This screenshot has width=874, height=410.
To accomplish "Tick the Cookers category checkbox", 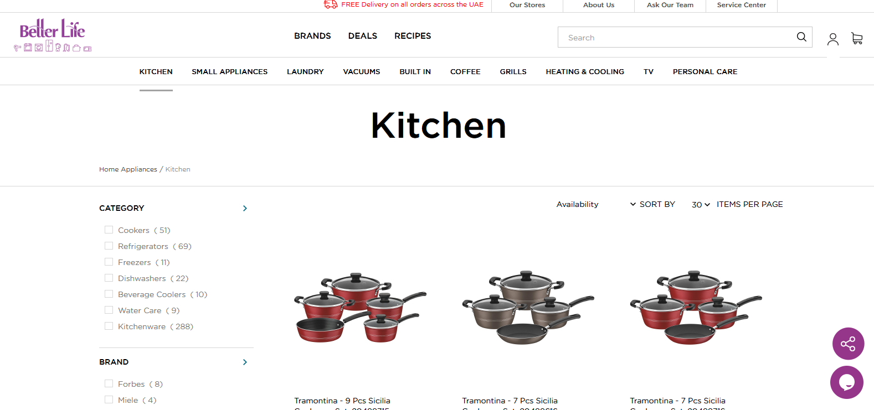I will pos(109,230).
